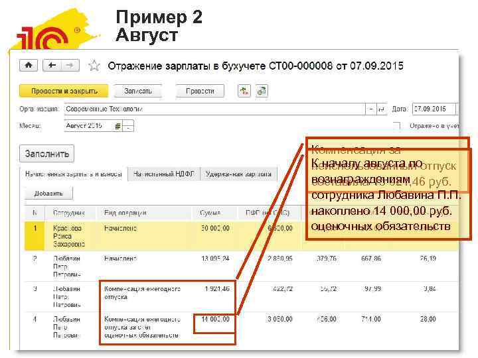The image size is (478, 358).
Task: Click the 3 080,00 ПФР cell
Action: [280, 319]
